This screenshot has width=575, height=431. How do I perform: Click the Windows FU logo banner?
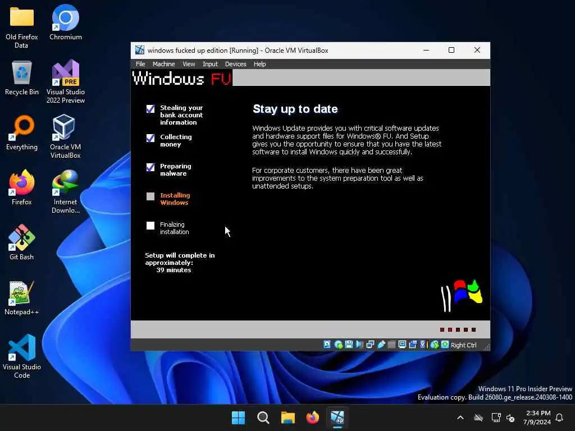click(x=182, y=78)
